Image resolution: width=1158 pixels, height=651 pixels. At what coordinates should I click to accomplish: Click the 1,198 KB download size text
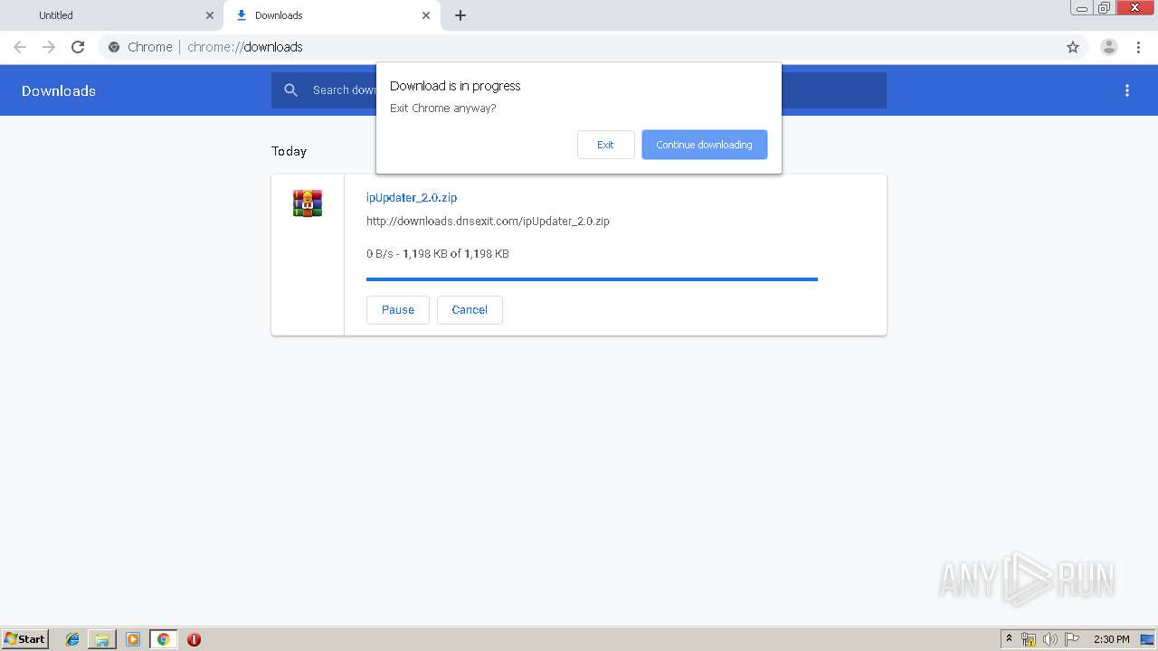coord(438,254)
